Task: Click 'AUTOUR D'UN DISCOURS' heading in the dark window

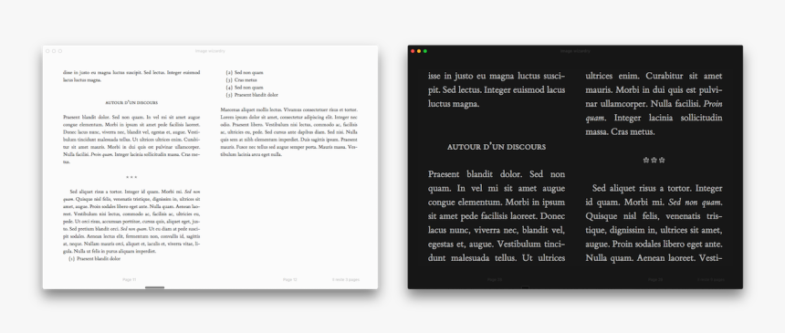Action: coord(497,147)
